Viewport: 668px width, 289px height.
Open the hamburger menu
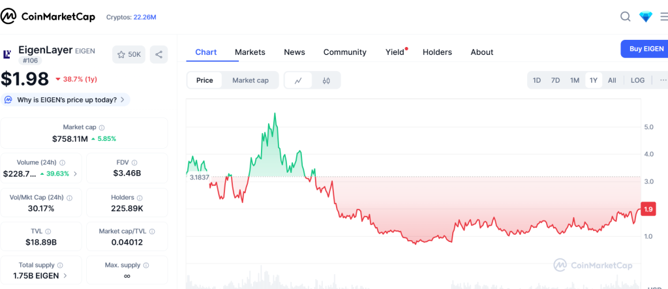[x=663, y=17]
